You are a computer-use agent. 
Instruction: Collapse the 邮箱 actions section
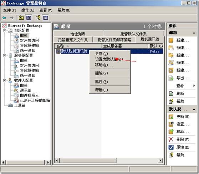point(194,33)
